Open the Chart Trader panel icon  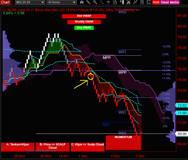[122, 2]
